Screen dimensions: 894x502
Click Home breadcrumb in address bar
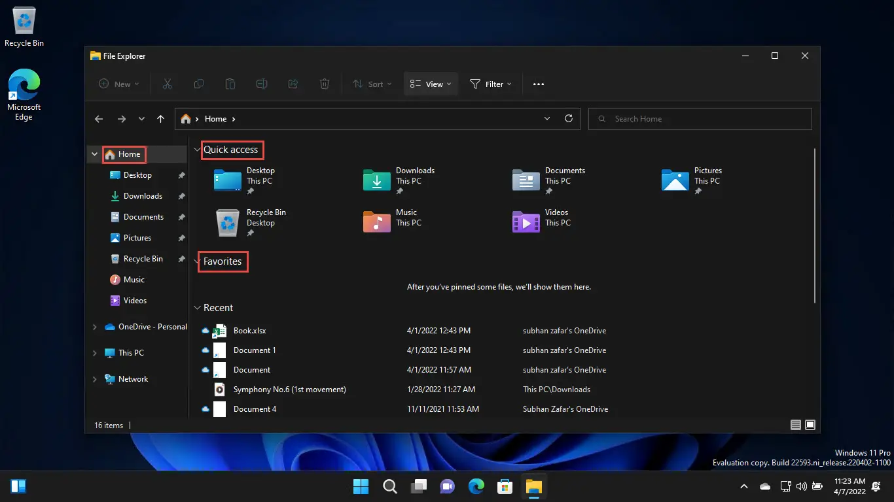pos(215,119)
